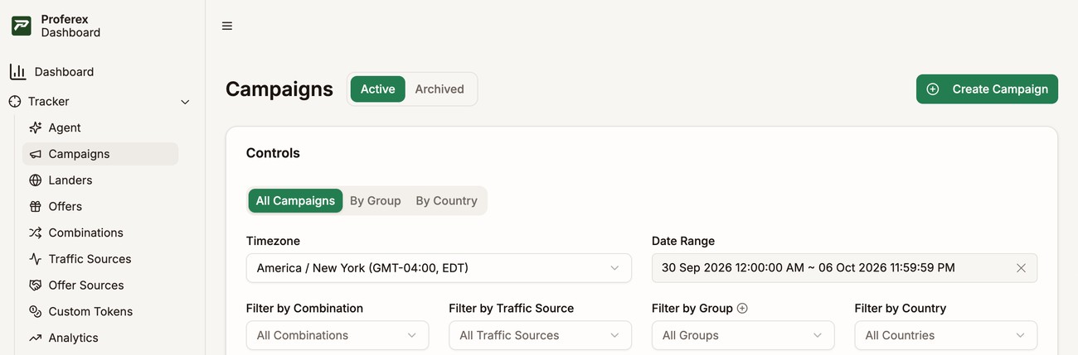Select the All Campaigns view tab
1078x355 pixels.
295,200
